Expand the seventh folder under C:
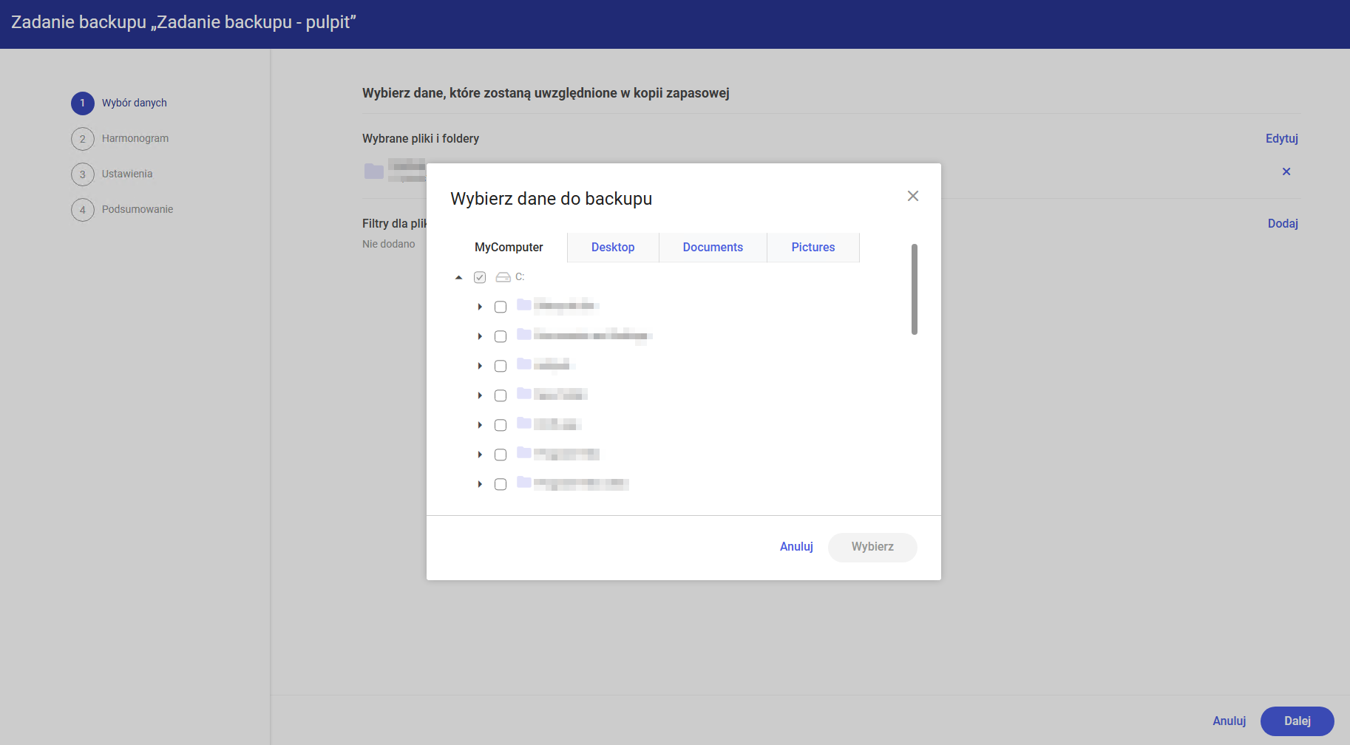Screen dimensions: 1350x745 coord(480,484)
